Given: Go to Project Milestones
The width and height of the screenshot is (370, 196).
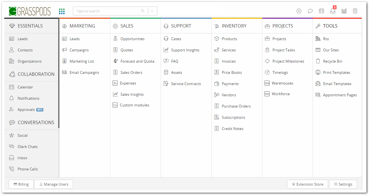Looking at the screenshot, I should pyautogui.click(x=288, y=61).
